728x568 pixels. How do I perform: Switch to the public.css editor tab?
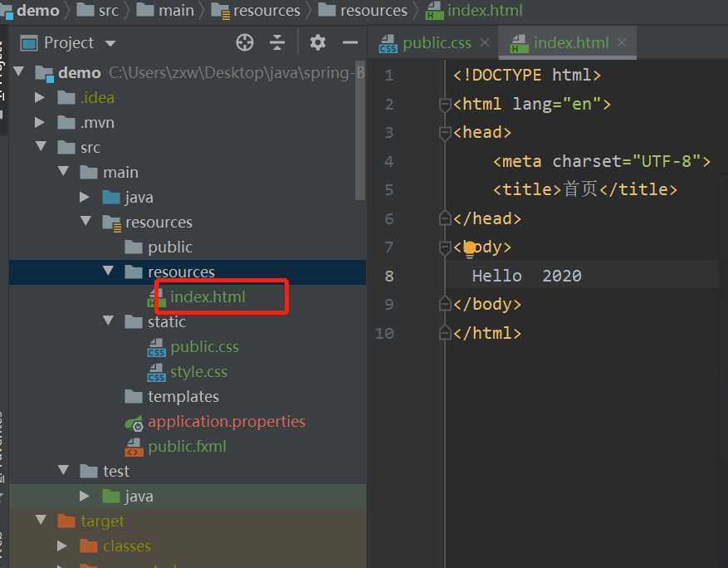(x=437, y=43)
